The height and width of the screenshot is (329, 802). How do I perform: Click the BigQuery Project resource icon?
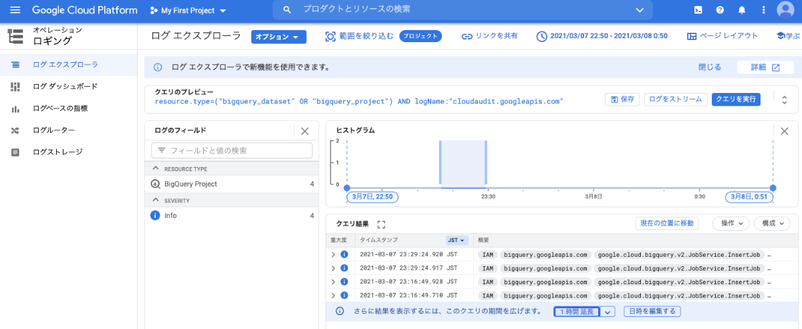coord(155,184)
